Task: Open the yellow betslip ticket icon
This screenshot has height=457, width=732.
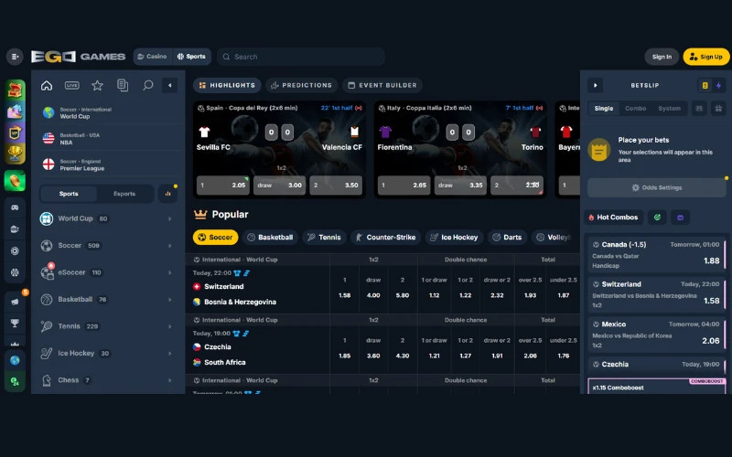Action: click(705, 85)
